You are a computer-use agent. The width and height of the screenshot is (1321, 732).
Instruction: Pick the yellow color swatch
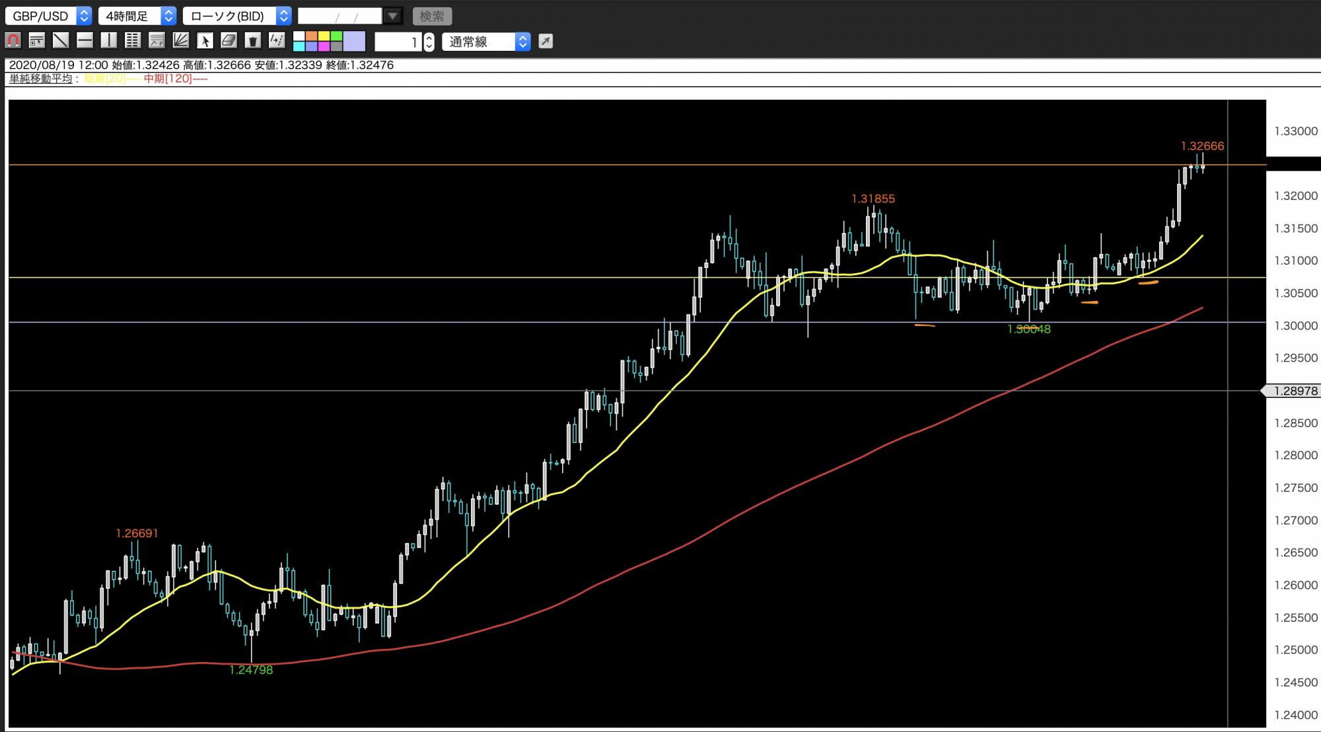[x=324, y=36]
